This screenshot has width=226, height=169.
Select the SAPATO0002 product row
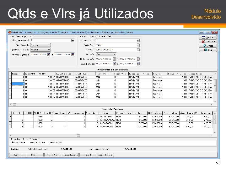[x=111, y=127]
